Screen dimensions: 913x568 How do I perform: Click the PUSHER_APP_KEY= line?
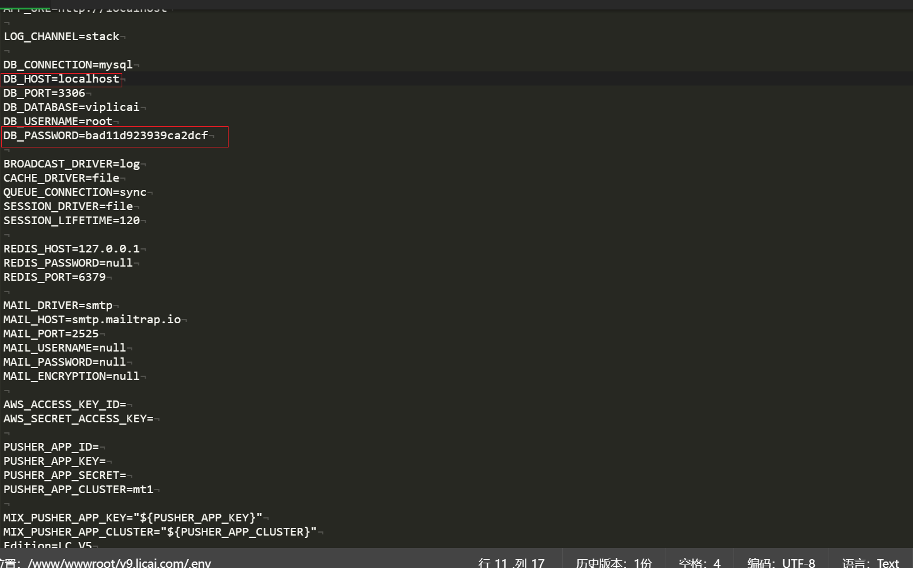click(x=54, y=461)
